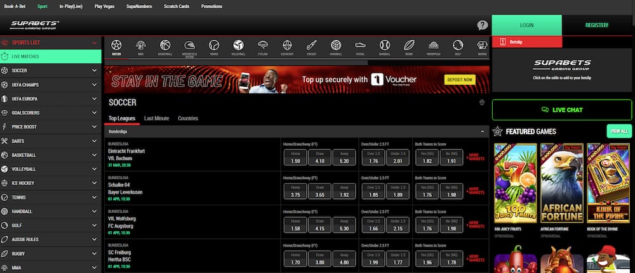
Task: Select the Cricket bat icon
Action: pyautogui.click(x=311, y=44)
